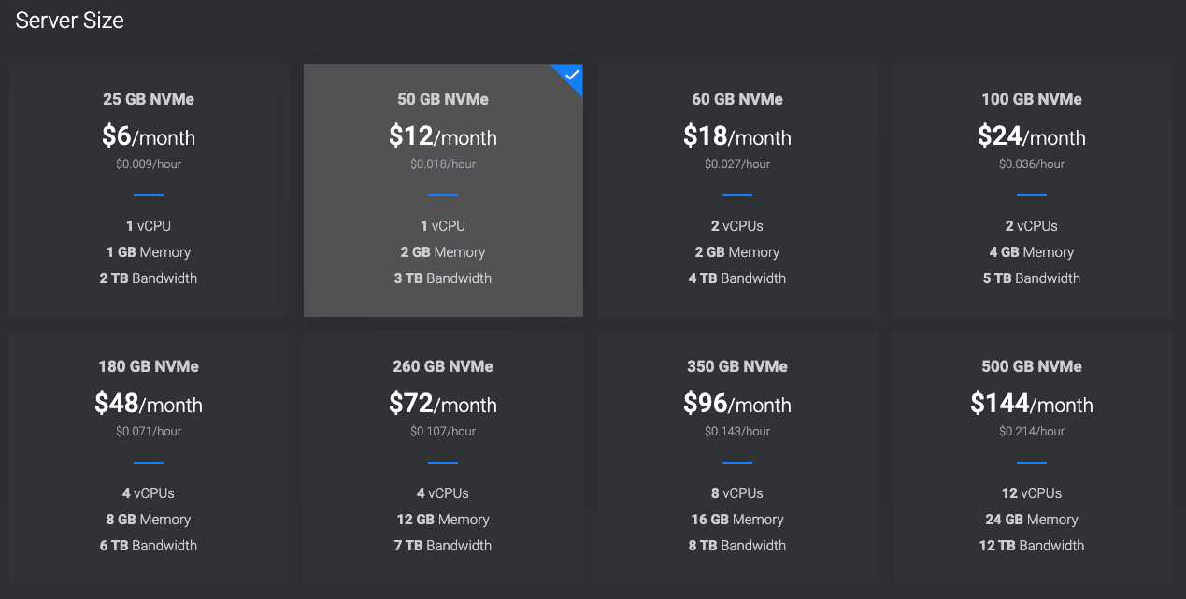Select the 500 GB NVMe $144/month plan
This screenshot has height=599, width=1186.
tap(1032, 458)
